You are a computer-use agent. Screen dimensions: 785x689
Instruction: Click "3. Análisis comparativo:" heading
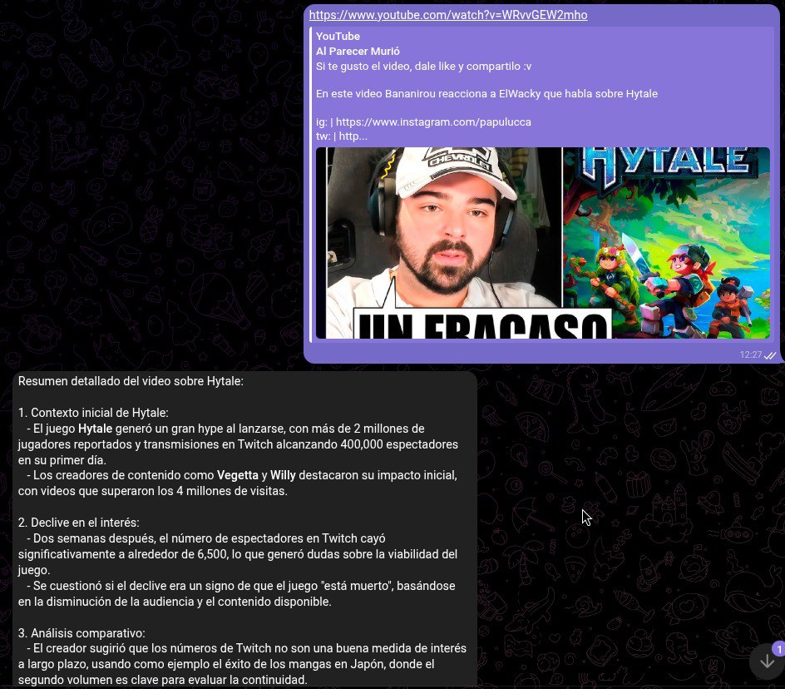click(x=81, y=633)
